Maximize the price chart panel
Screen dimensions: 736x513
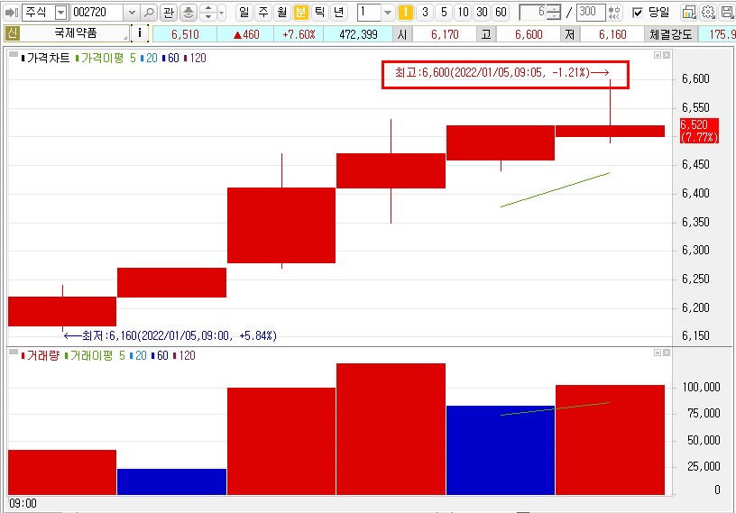coord(658,55)
